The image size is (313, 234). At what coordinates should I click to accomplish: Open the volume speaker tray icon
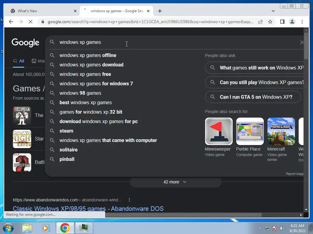coord(282,228)
